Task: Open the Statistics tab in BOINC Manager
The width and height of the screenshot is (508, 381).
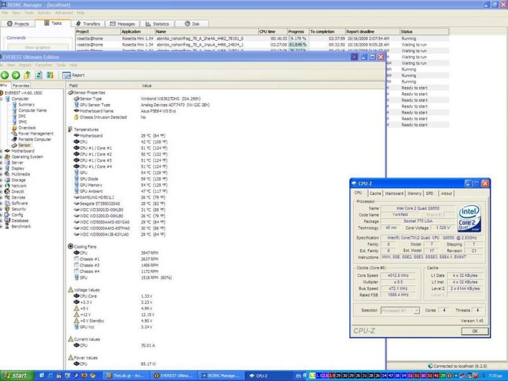Action: [157, 23]
